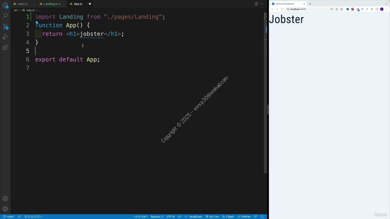Start Go Live server from status bar
Viewport: 390px width, 219px height.
click(x=212, y=217)
